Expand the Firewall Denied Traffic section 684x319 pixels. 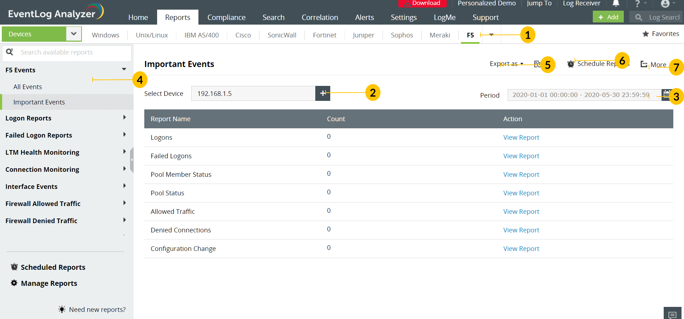[124, 220]
